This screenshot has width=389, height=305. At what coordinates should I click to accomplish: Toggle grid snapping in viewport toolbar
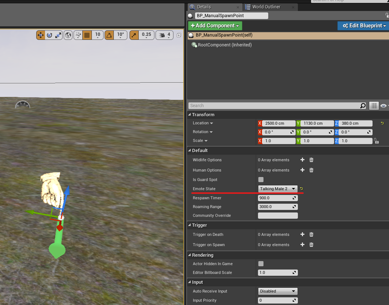point(87,35)
